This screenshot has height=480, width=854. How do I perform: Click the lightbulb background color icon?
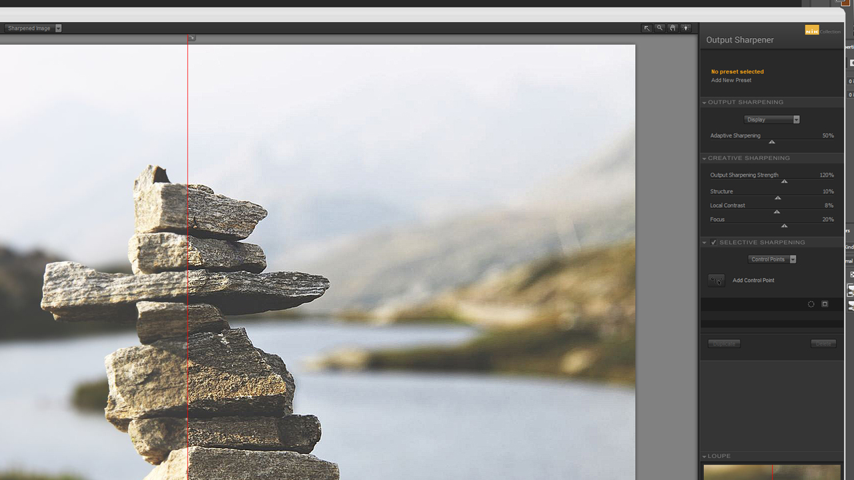(686, 28)
